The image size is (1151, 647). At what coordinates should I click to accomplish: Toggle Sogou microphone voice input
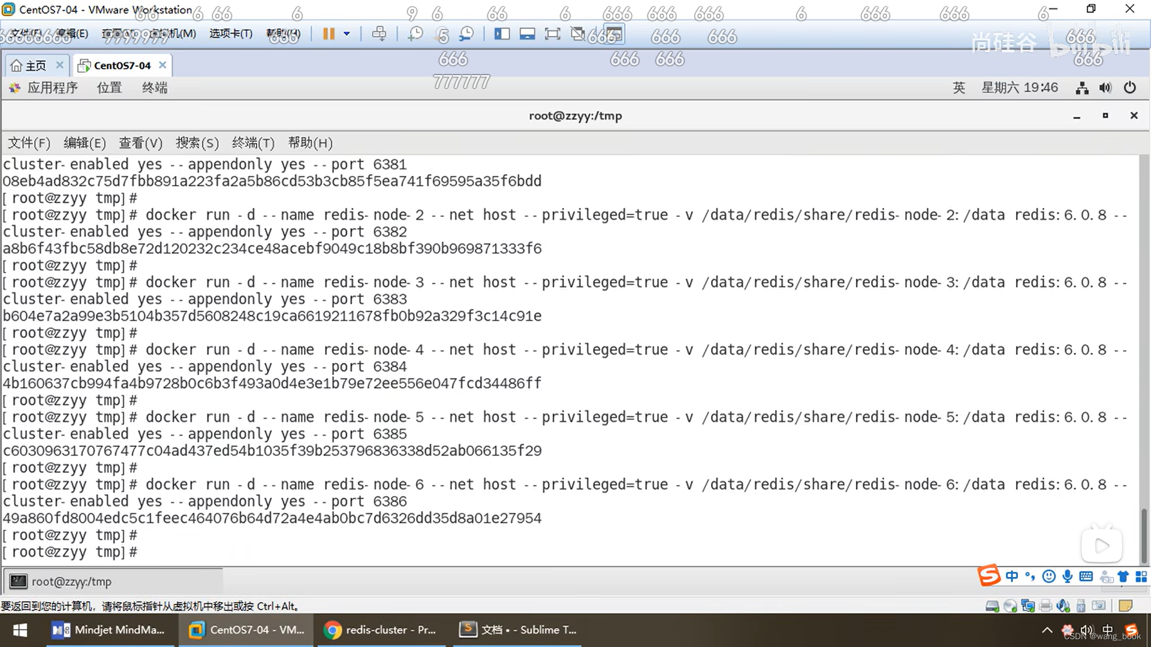pos(1067,576)
